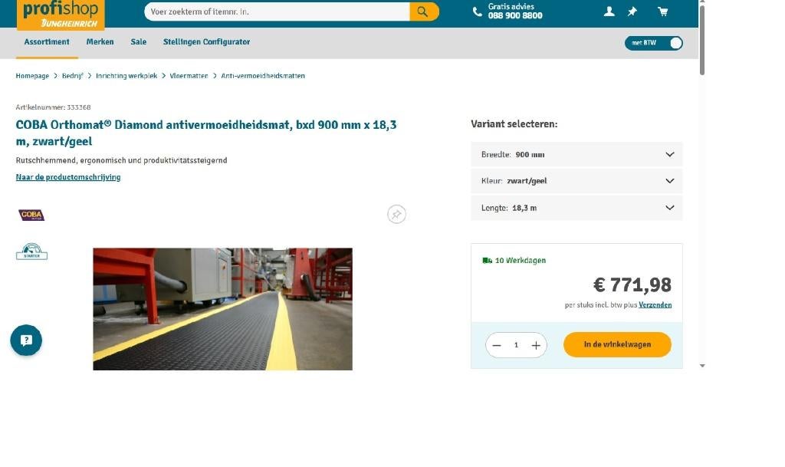This screenshot has height=467, width=785.
Task: Click the Verzenden shipping link
Action: 655,305
